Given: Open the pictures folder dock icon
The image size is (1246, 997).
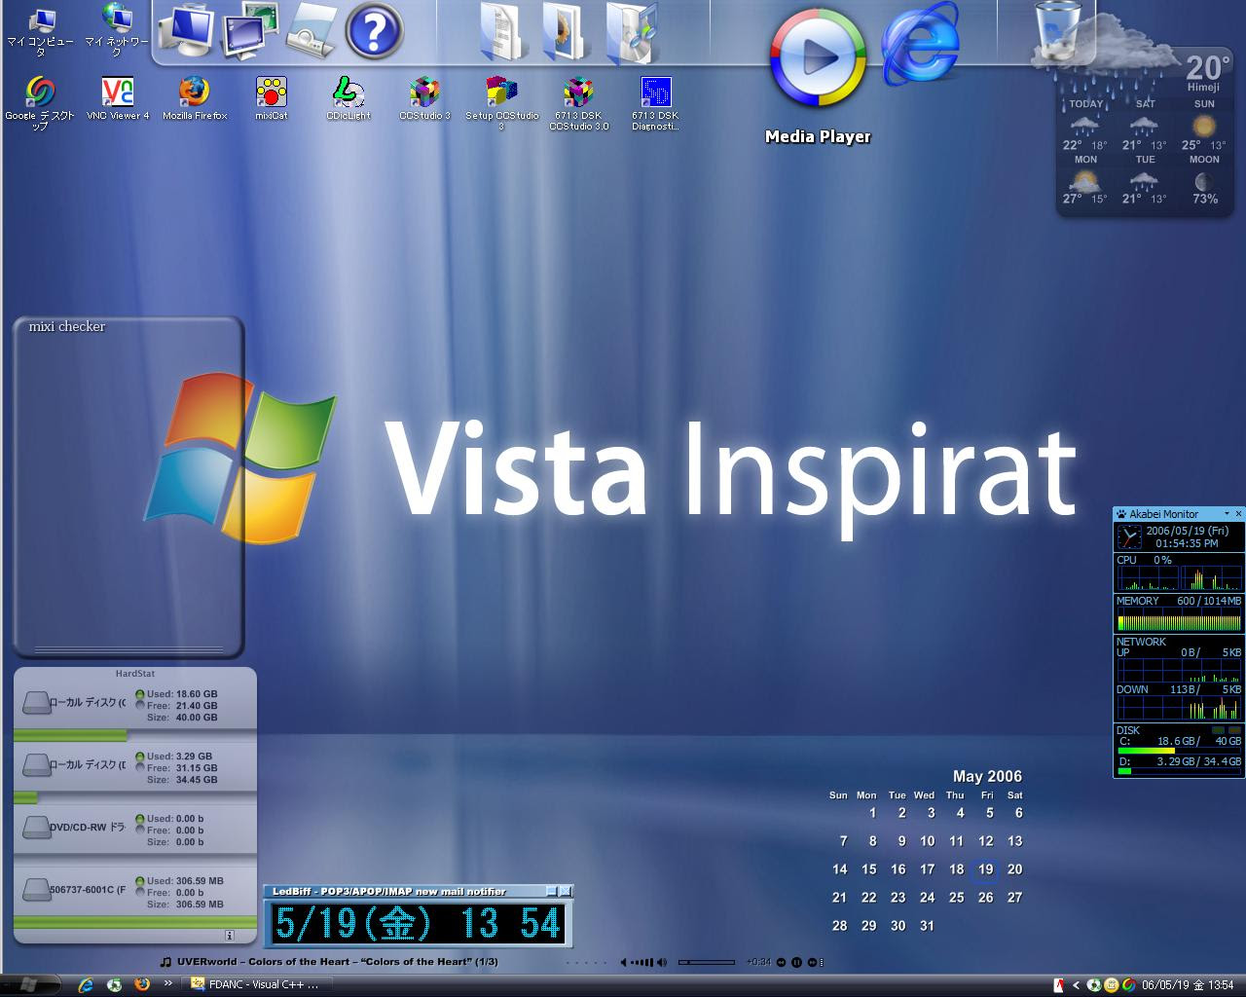Looking at the screenshot, I should pos(566,31).
